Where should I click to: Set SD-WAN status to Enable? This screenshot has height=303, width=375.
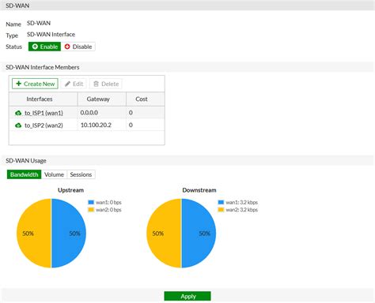[x=44, y=47]
